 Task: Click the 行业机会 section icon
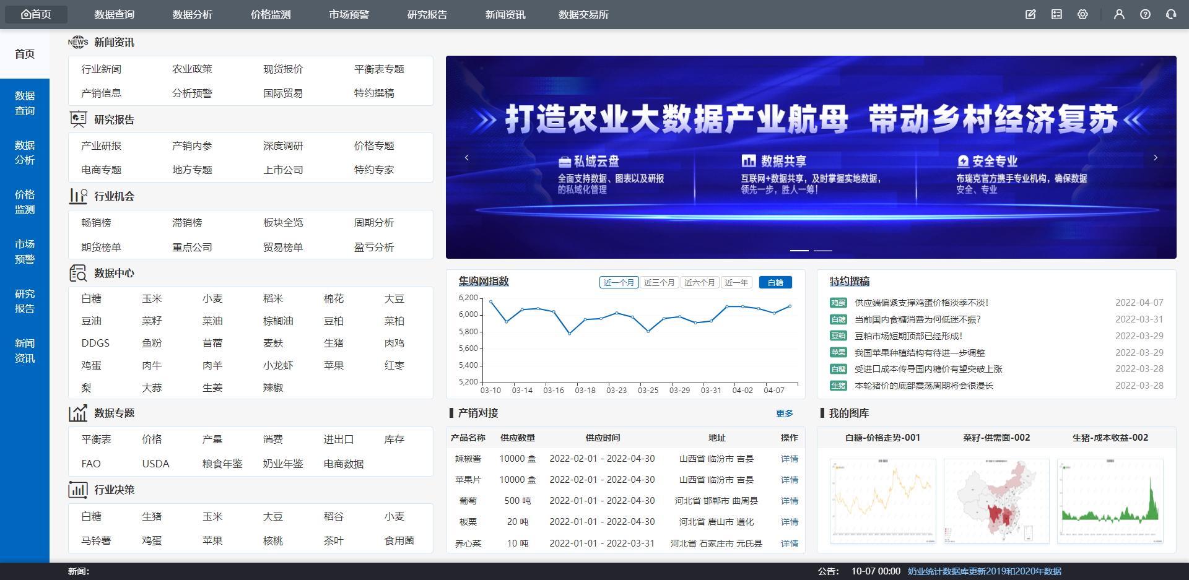coord(78,196)
